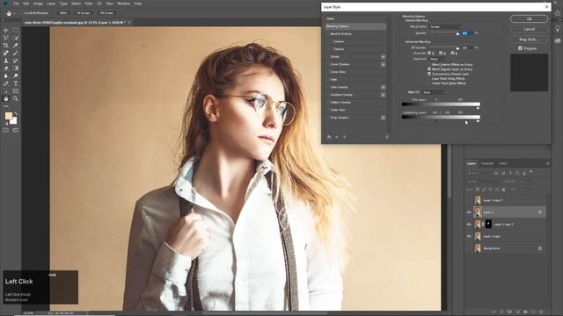Toggle Quick Mask mode icon

click(6, 130)
